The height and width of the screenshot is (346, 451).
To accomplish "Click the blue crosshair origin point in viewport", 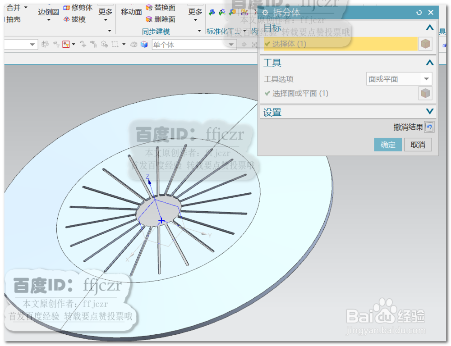I will (x=161, y=221).
